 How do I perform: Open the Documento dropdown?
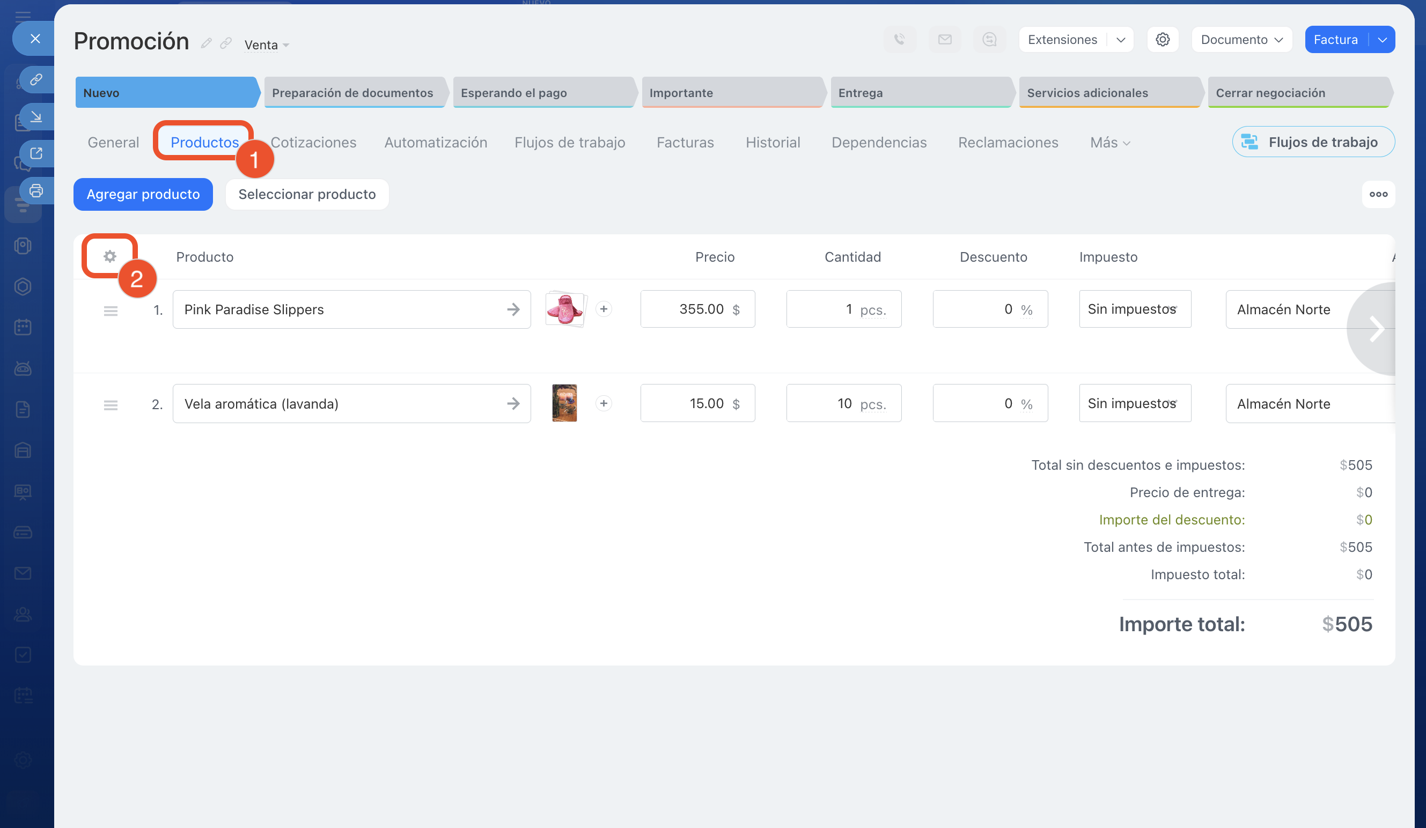click(1241, 40)
